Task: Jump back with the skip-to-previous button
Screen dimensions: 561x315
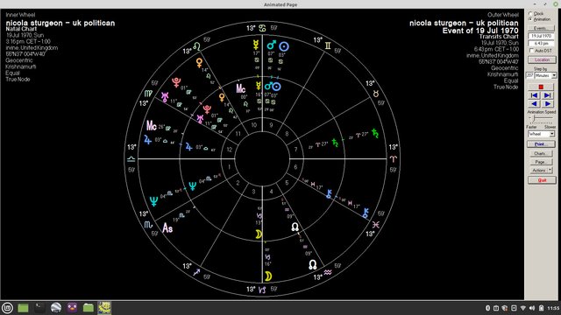Action: coord(534,95)
